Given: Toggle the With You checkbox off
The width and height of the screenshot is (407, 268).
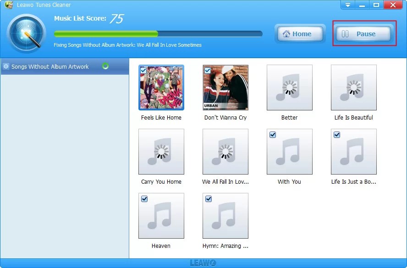Looking at the screenshot, I should (x=273, y=135).
